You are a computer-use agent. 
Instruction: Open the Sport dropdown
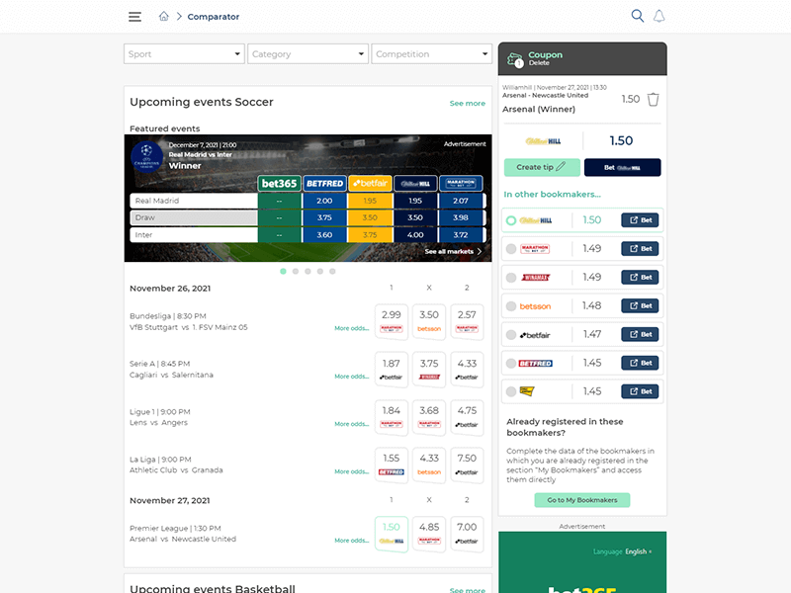coord(184,54)
